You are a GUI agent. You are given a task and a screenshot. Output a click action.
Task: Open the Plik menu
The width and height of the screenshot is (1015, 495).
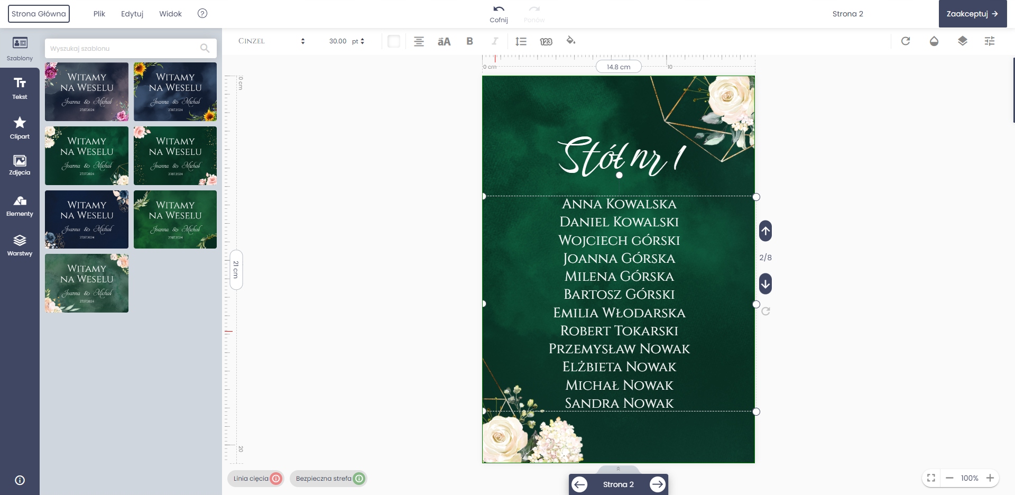99,14
